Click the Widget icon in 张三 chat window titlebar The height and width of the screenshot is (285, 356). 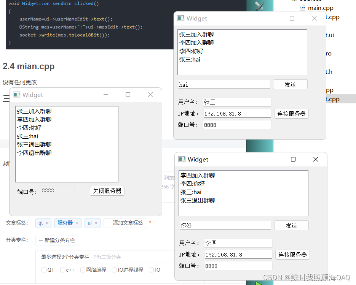tap(181, 18)
